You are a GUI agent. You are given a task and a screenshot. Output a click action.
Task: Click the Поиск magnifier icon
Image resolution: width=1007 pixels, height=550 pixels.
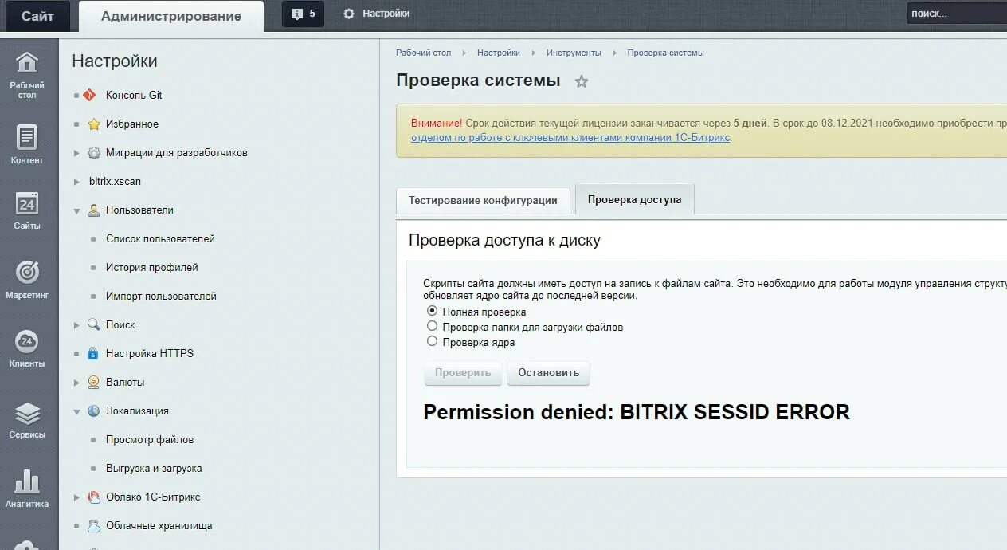tap(93, 324)
